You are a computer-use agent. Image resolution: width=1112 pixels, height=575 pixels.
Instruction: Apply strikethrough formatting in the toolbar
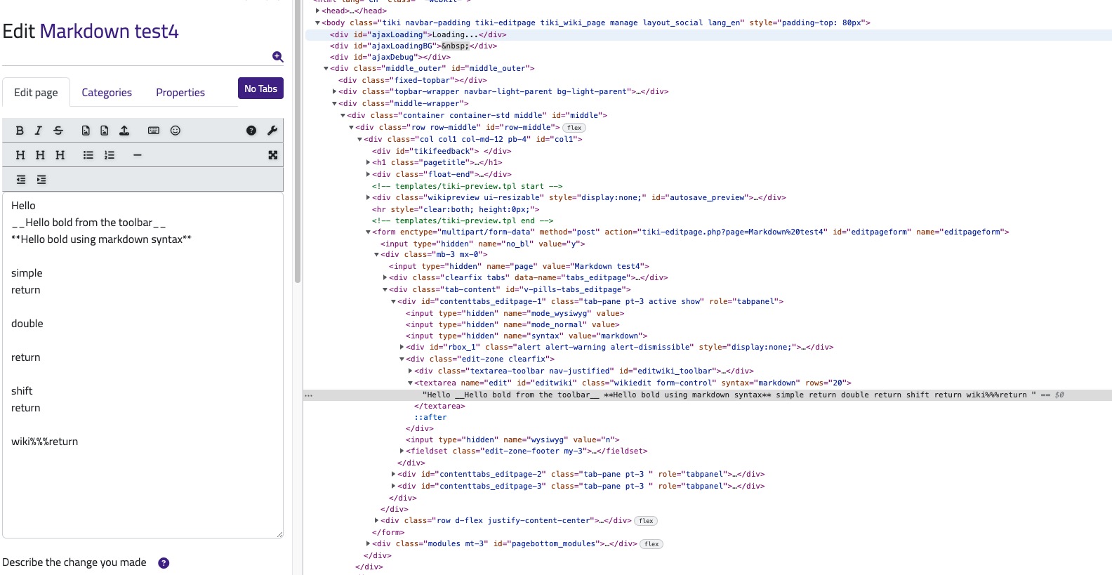pyautogui.click(x=58, y=131)
